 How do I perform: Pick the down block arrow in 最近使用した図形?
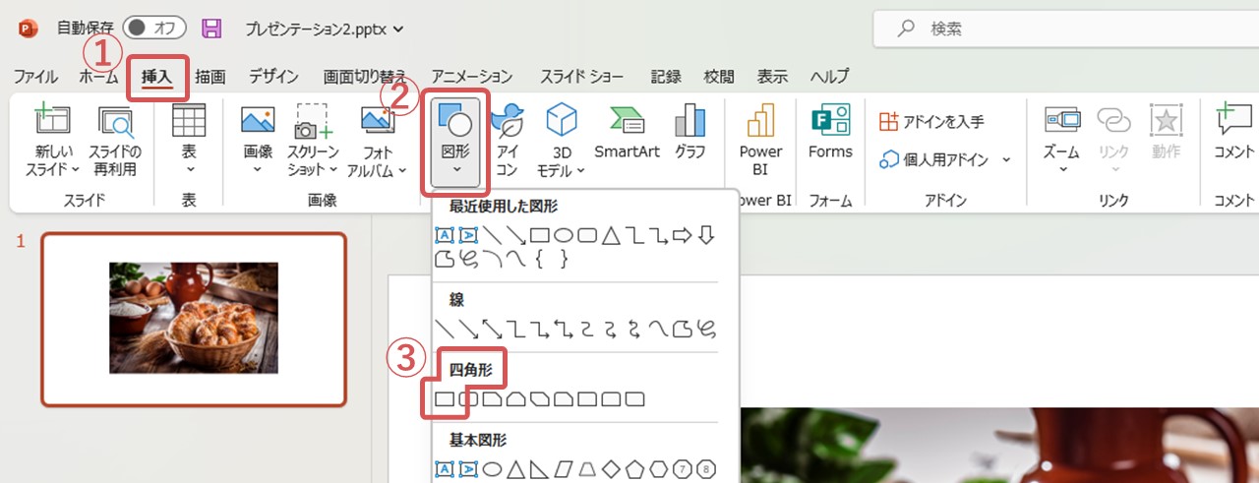pyautogui.click(x=705, y=235)
